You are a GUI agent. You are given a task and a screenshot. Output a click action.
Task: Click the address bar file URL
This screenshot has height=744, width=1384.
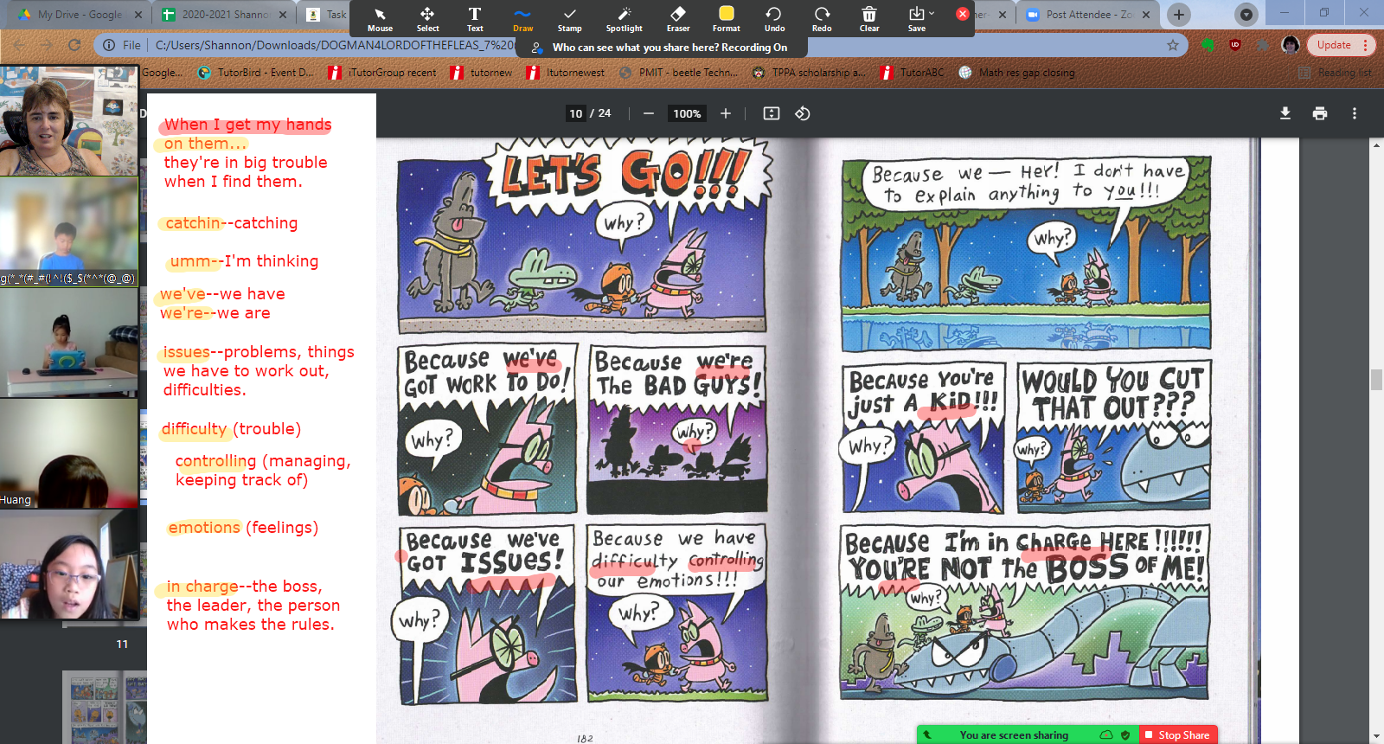(x=334, y=45)
